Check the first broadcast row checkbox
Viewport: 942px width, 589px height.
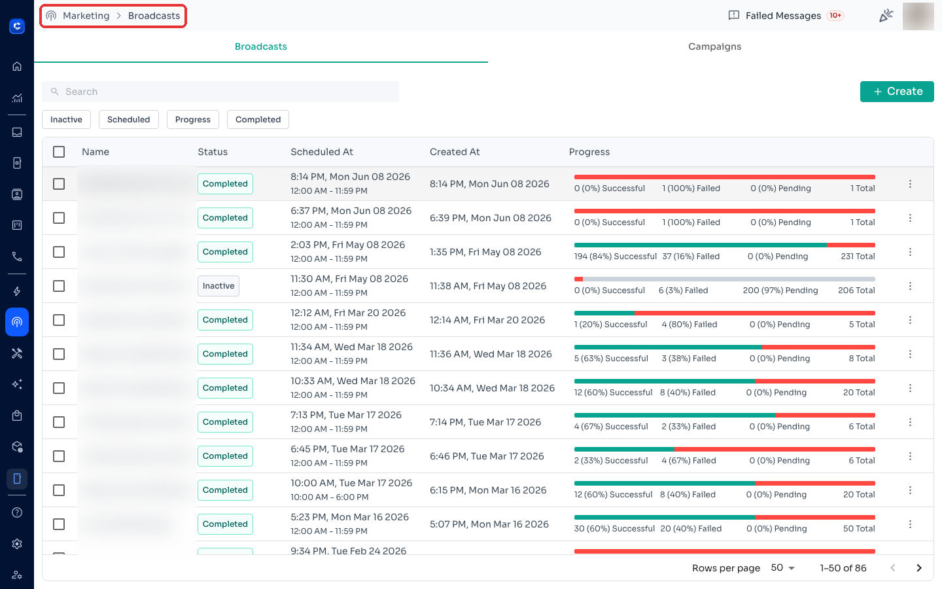[x=59, y=184]
